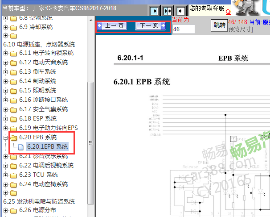
Task: Expand the 6.23 TCU 系统 node
Action: (x=5, y=175)
